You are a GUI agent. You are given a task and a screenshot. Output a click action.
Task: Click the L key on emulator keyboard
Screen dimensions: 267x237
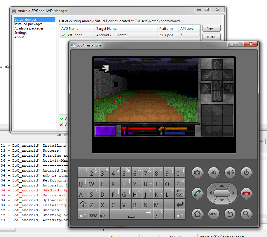click(169, 193)
